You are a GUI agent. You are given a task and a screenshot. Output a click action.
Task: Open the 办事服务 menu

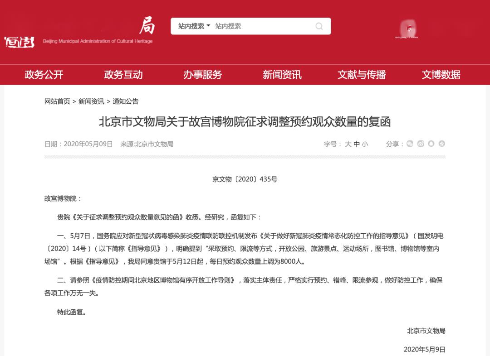point(202,75)
